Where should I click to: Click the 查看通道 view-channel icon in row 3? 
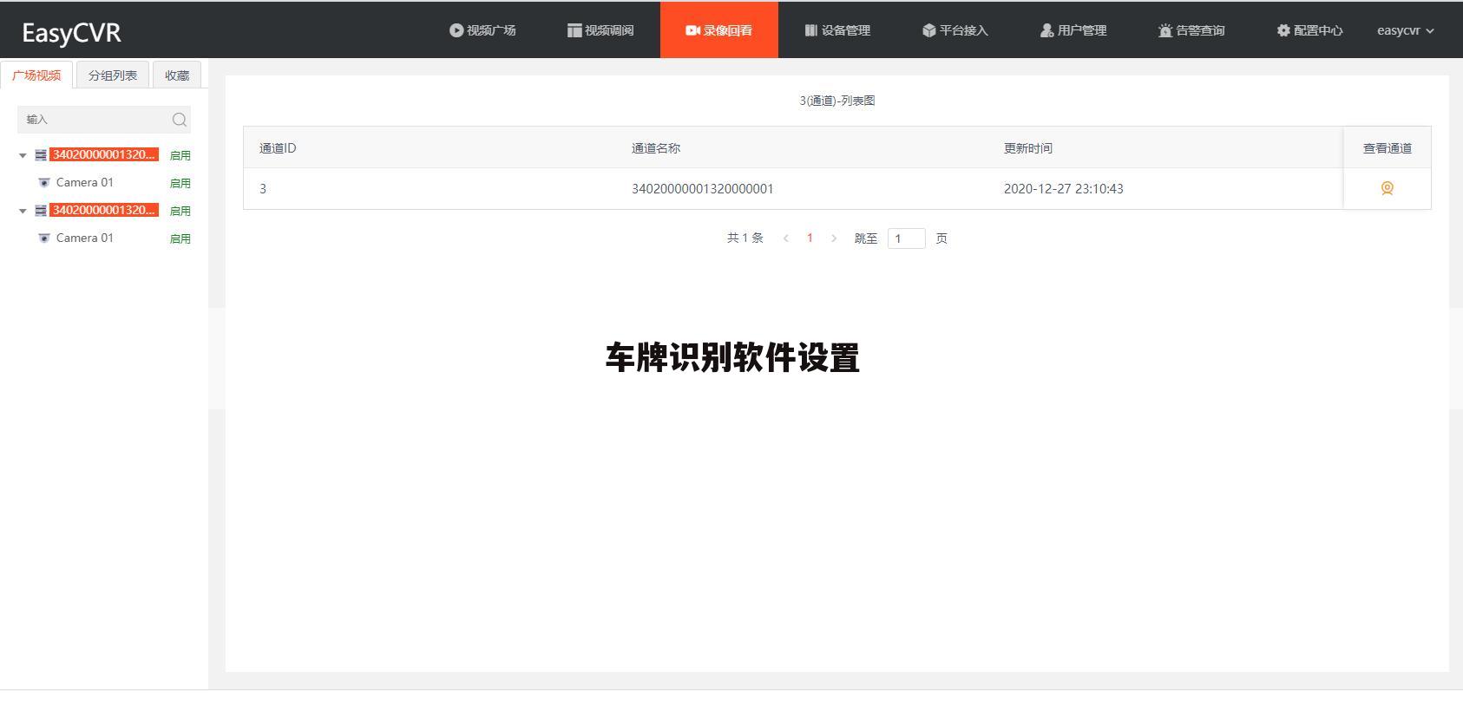(x=1387, y=188)
